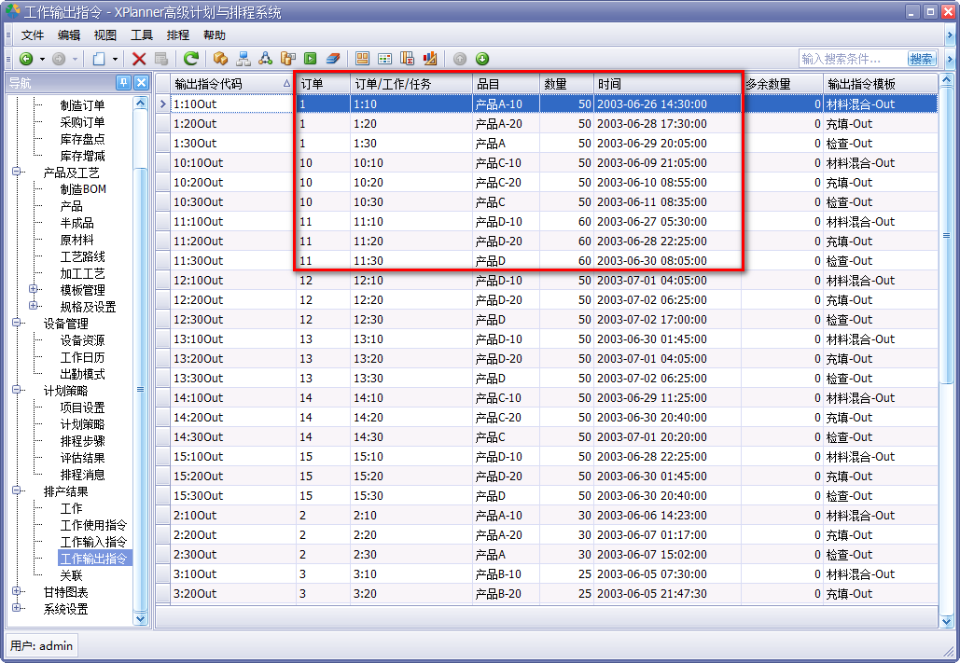Open the 排程 menu
The height and width of the screenshot is (663, 960).
coord(177,35)
